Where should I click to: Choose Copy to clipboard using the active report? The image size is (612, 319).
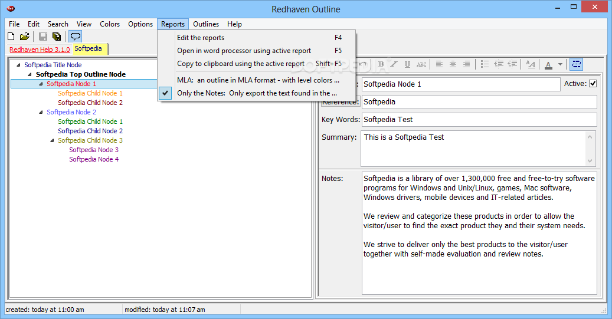tap(257, 64)
